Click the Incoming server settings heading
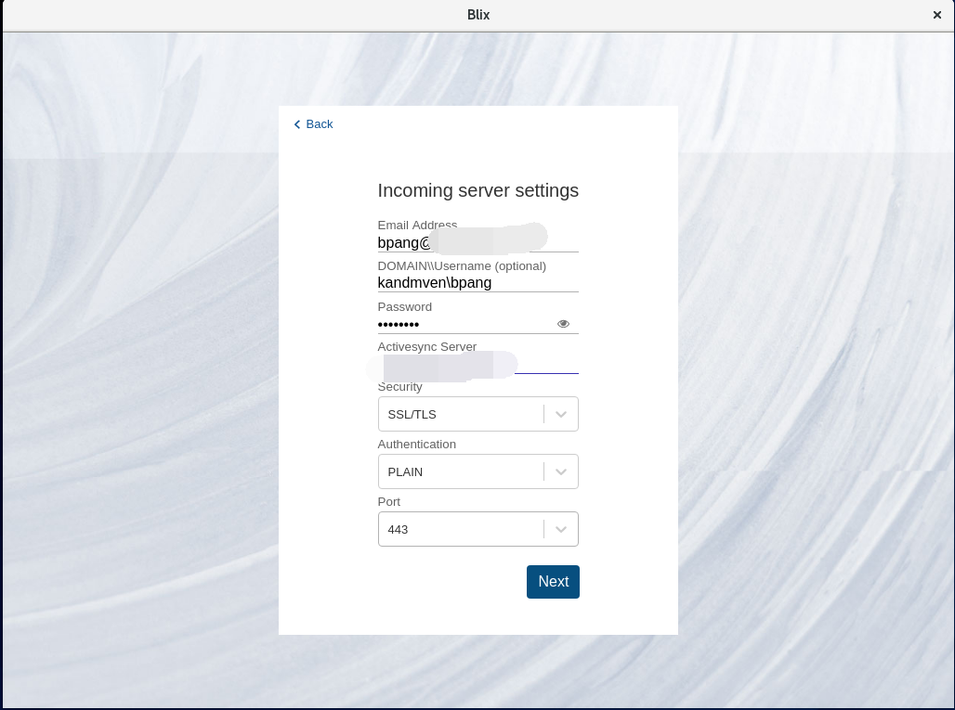955x710 pixels. [478, 190]
